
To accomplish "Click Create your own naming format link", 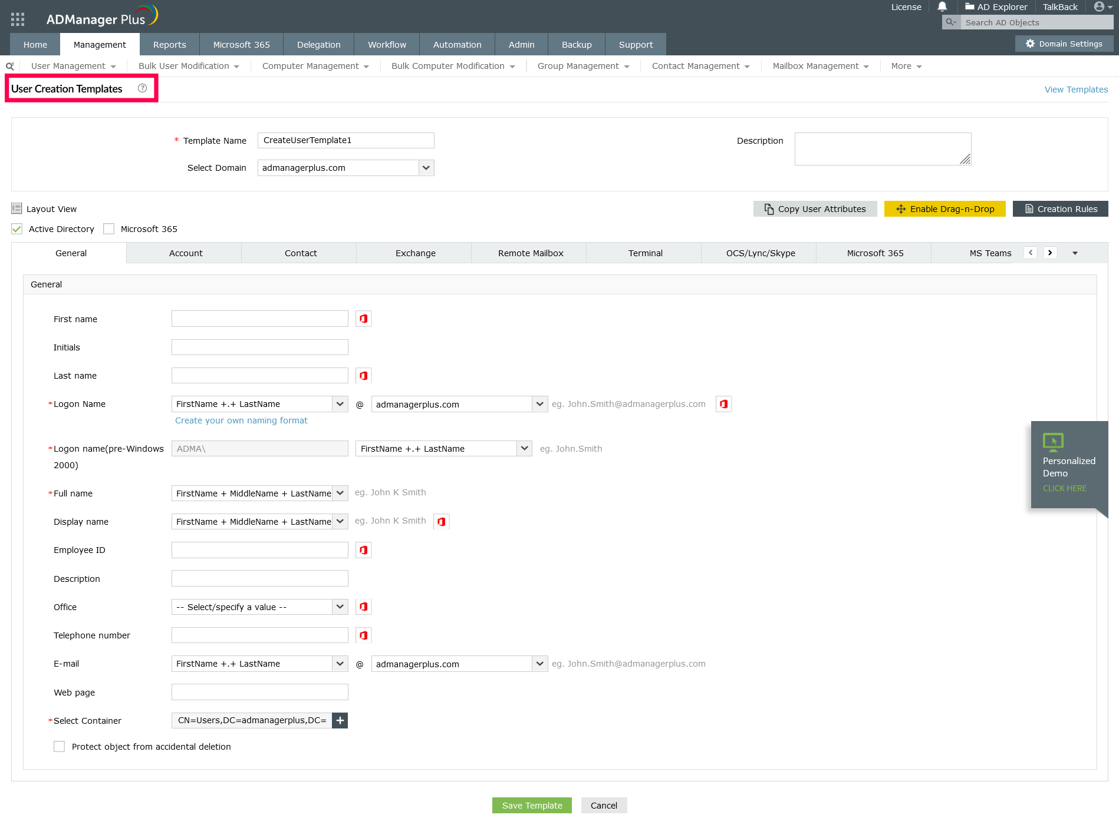I will tap(241, 420).
